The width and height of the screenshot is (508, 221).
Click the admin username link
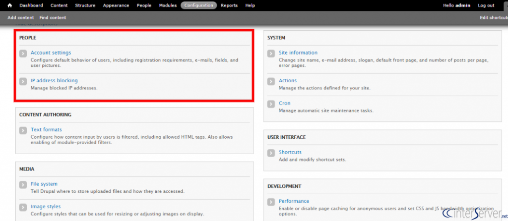(x=463, y=5)
